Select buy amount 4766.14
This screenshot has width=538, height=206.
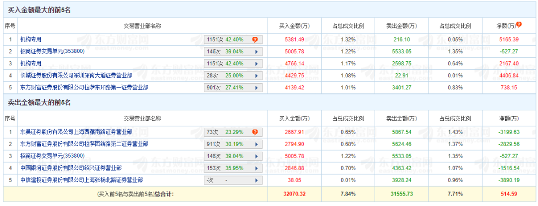click(x=294, y=63)
